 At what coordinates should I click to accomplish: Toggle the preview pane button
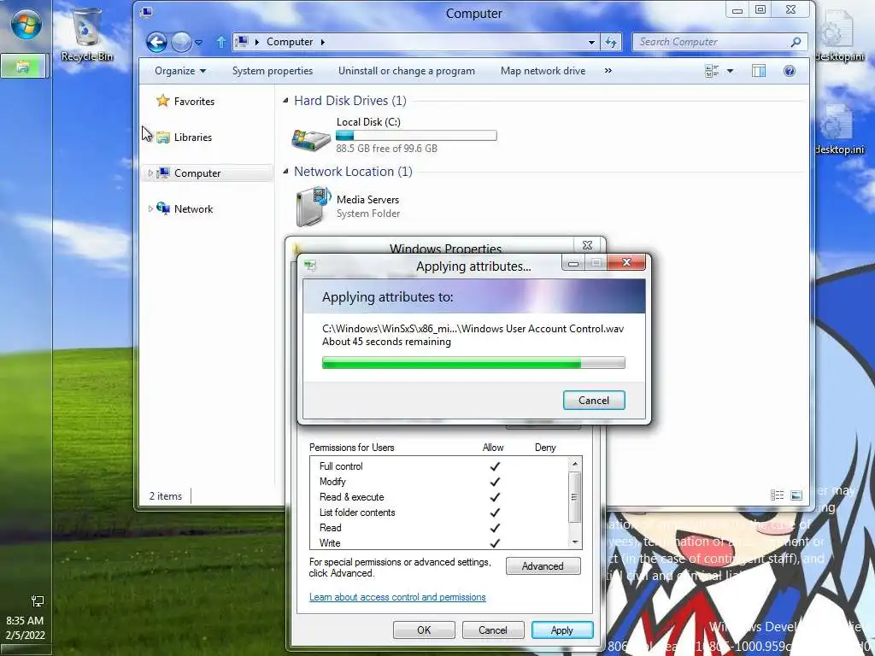tap(759, 71)
